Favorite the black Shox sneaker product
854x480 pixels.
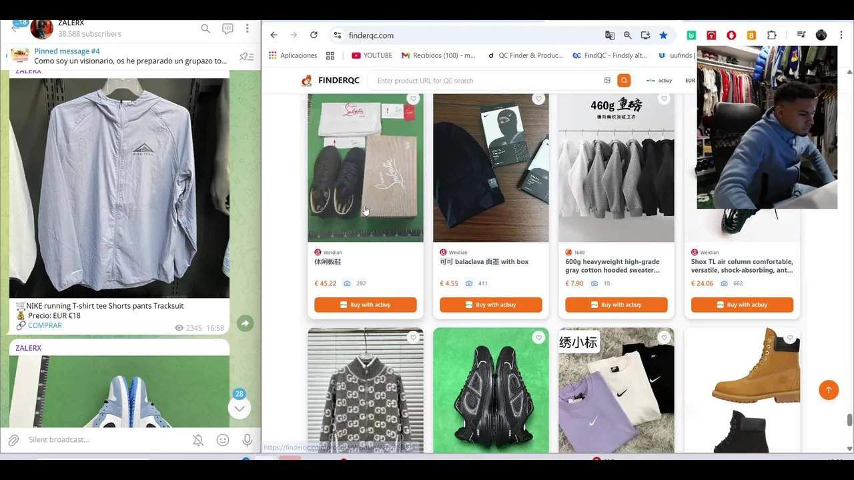(x=538, y=338)
